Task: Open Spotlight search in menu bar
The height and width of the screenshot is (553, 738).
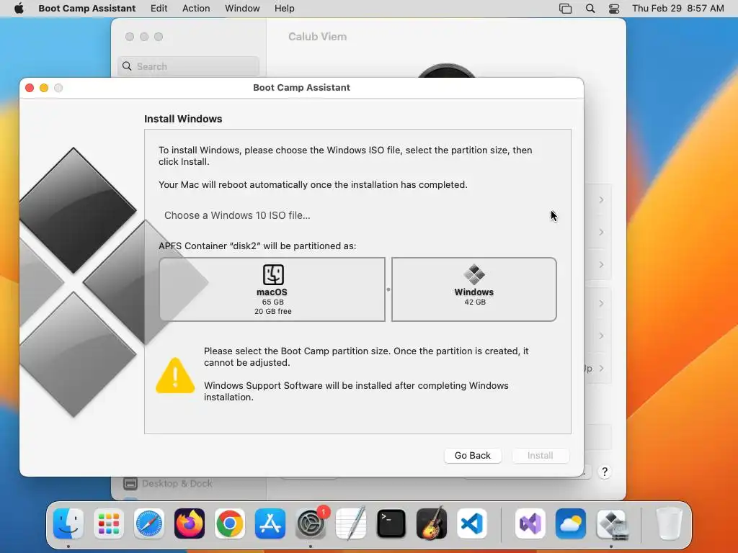Action: click(590, 8)
